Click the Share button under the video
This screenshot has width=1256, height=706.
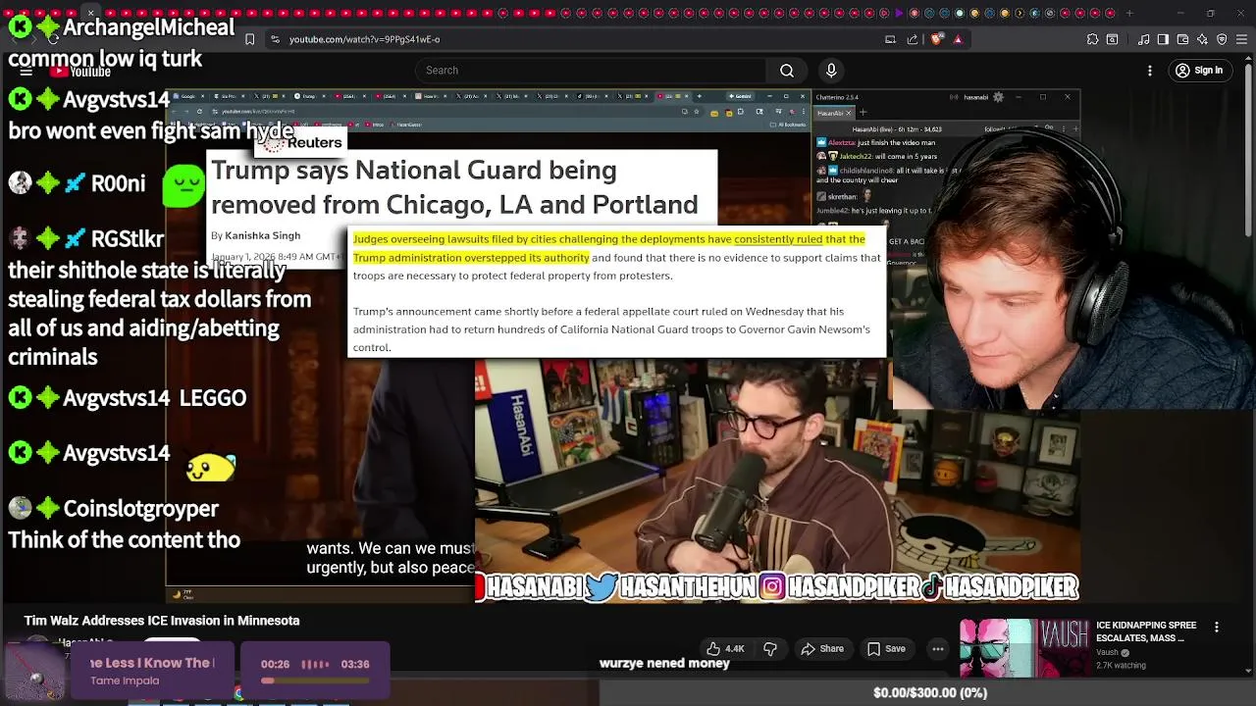[x=822, y=648]
